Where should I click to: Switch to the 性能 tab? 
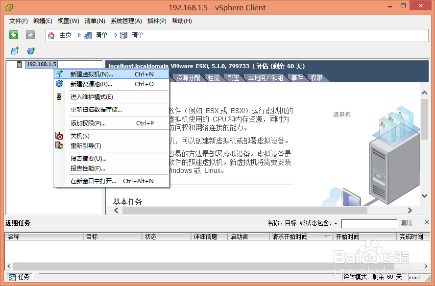pos(214,78)
